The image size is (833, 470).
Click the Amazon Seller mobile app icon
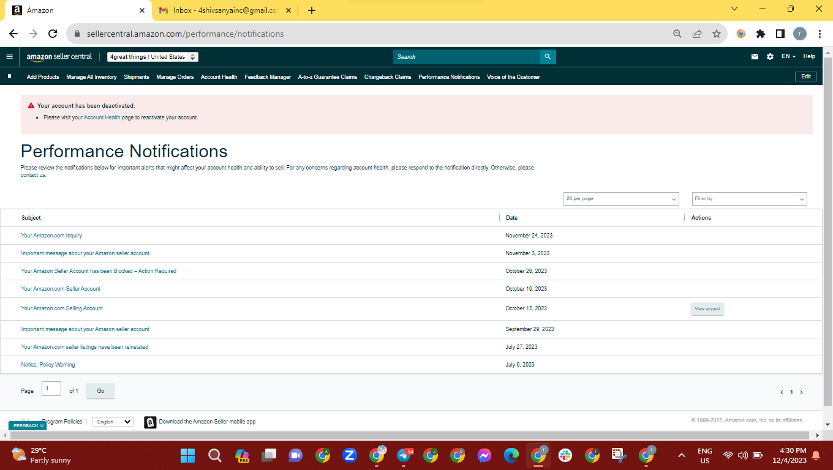(x=150, y=422)
